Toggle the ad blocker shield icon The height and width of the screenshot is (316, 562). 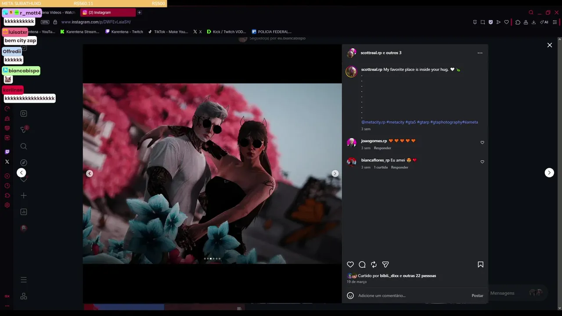(x=490, y=22)
